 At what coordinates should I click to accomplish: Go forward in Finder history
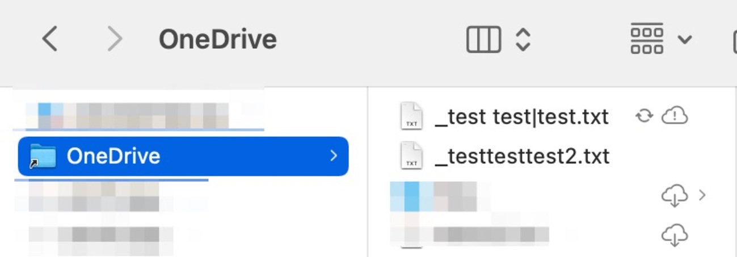[x=115, y=40]
